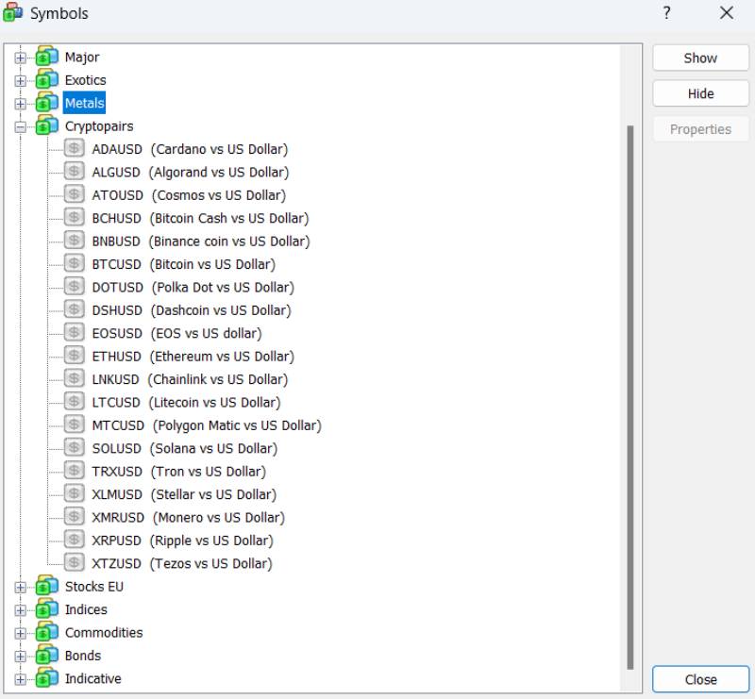The width and height of the screenshot is (755, 699).
Task: Click the SOLUSD dollar symbol icon
Action: coord(75,448)
